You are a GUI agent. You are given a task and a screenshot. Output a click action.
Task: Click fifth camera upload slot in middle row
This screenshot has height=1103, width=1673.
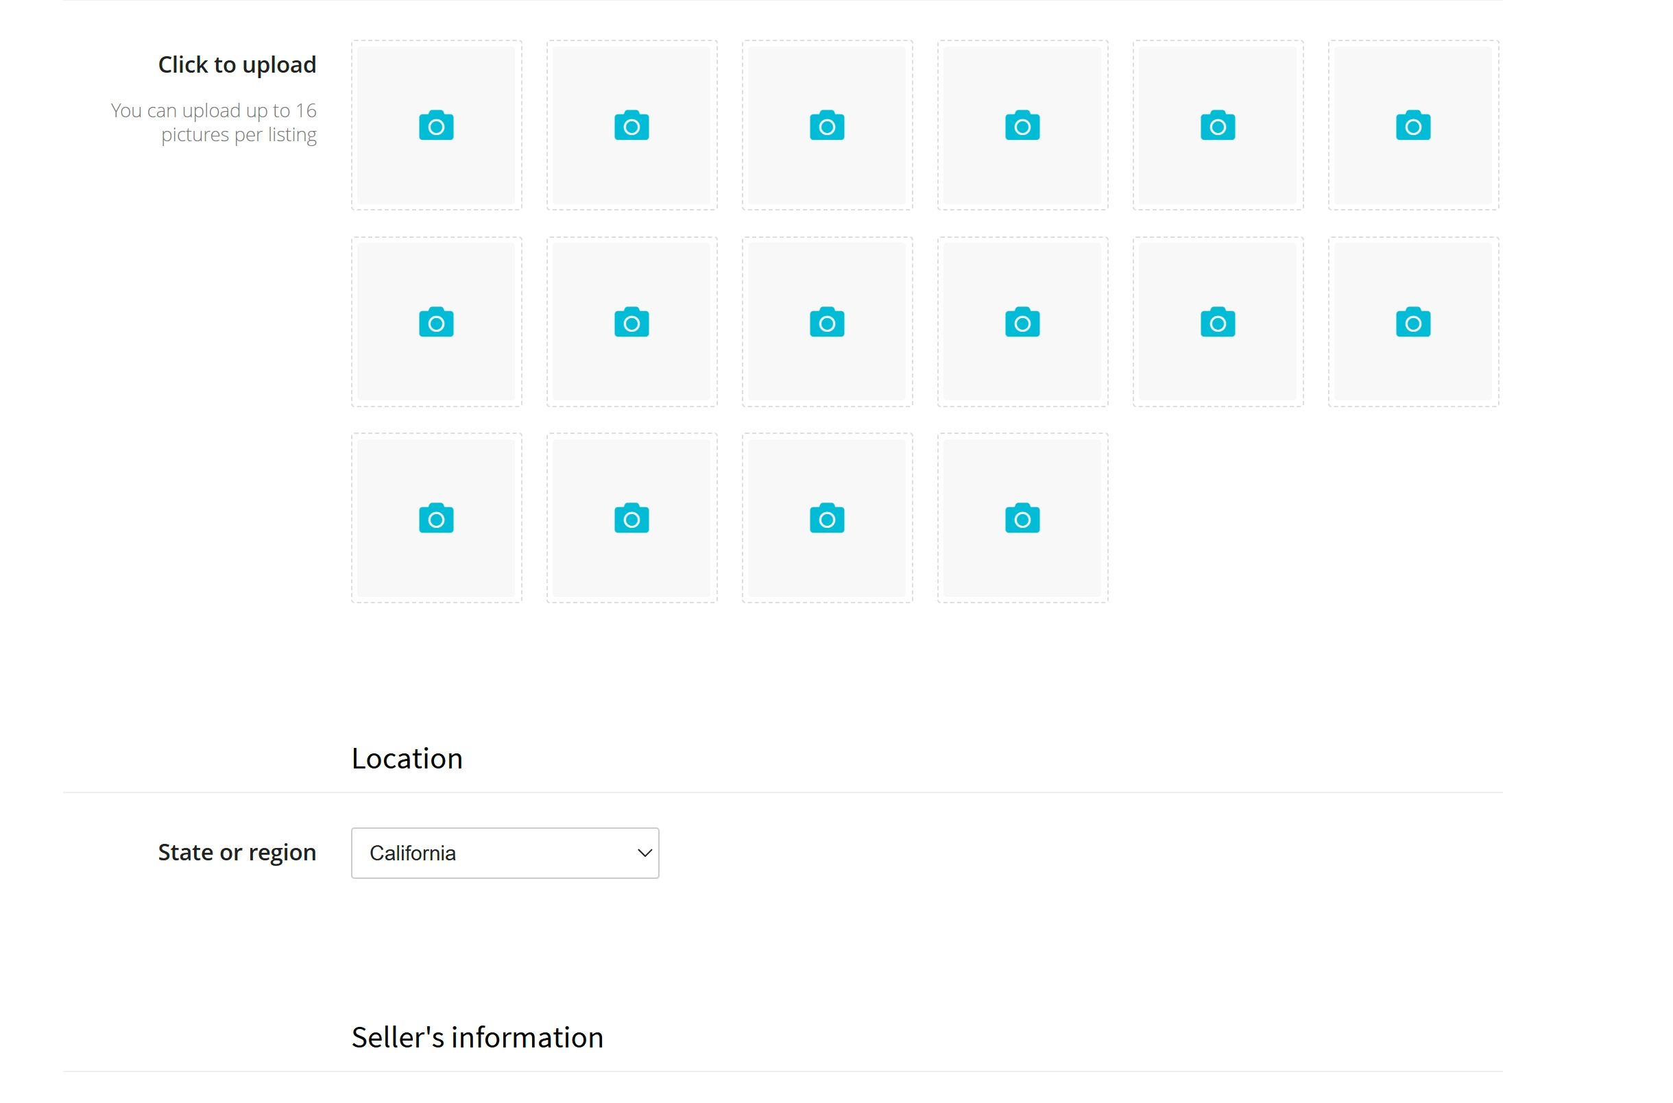point(1218,322)
